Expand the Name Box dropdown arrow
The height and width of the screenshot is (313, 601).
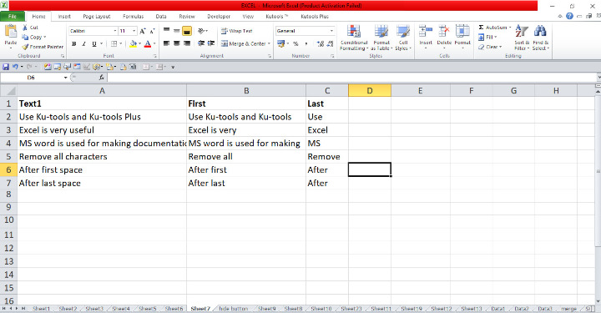click(66, 78)
